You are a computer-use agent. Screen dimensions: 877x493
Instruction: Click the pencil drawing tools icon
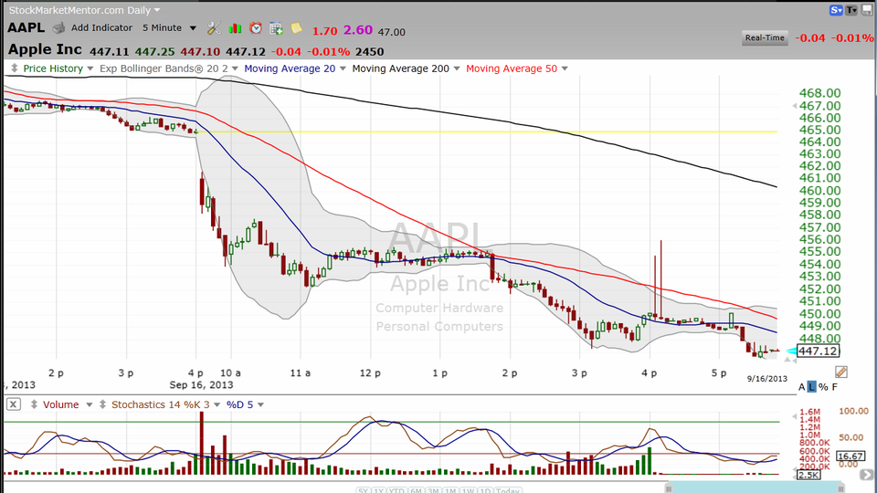point(841,372)
